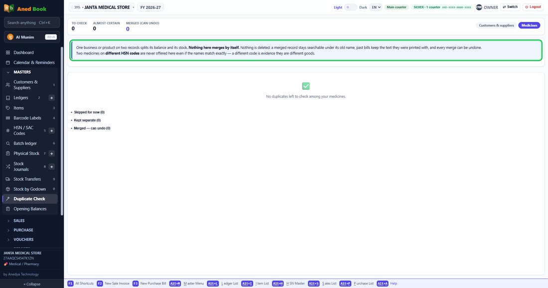Expand the VOUCHERS section
This screenshot has height=288, width=548.
click(x=30, y=239)
